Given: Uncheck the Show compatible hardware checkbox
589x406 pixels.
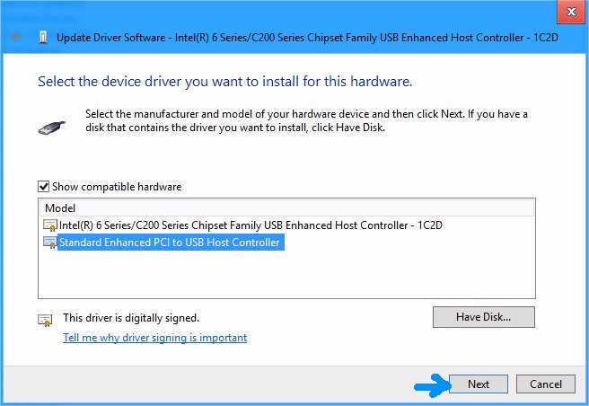Looking at the screenshot, I should pos(44,187).
